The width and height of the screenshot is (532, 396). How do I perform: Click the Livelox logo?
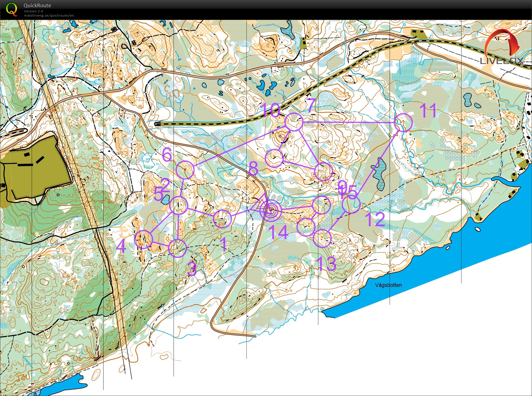click(x=502, y=47)
